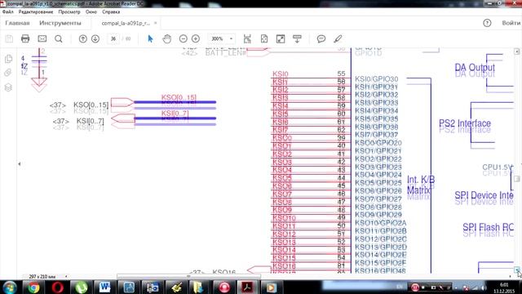The width and height of the screenshot is (522, 294).
Task: Switch to Adobe Acrobat Reader taskbar icon
Action: (x=247, y=287)
